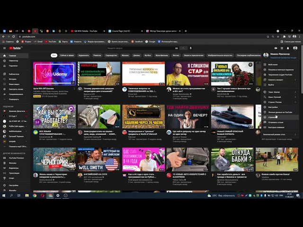303x227 pixels.
Task: Open Ваши видео in the left sidebar
Action: click(15, 84)
